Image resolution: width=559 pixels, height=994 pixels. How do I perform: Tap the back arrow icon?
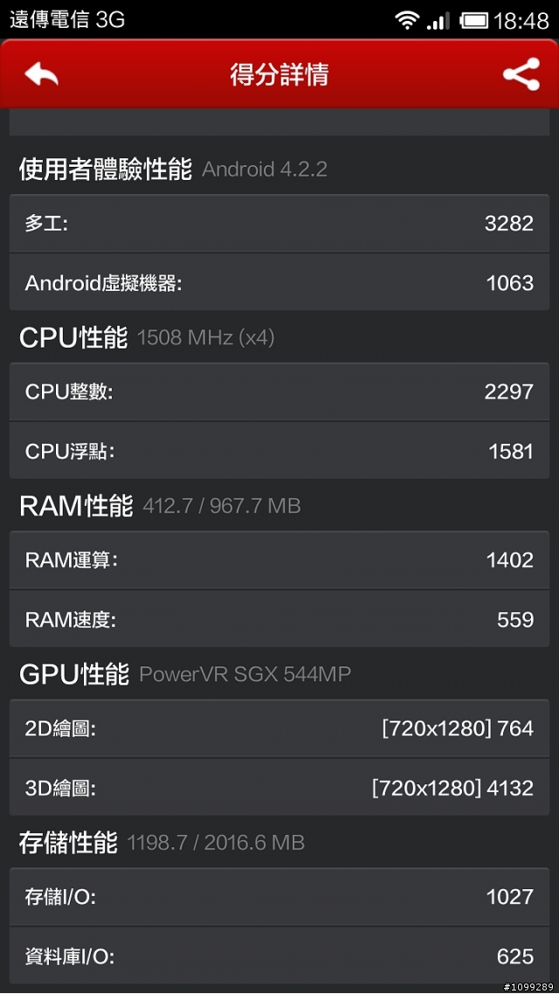[x=41, y=74]
